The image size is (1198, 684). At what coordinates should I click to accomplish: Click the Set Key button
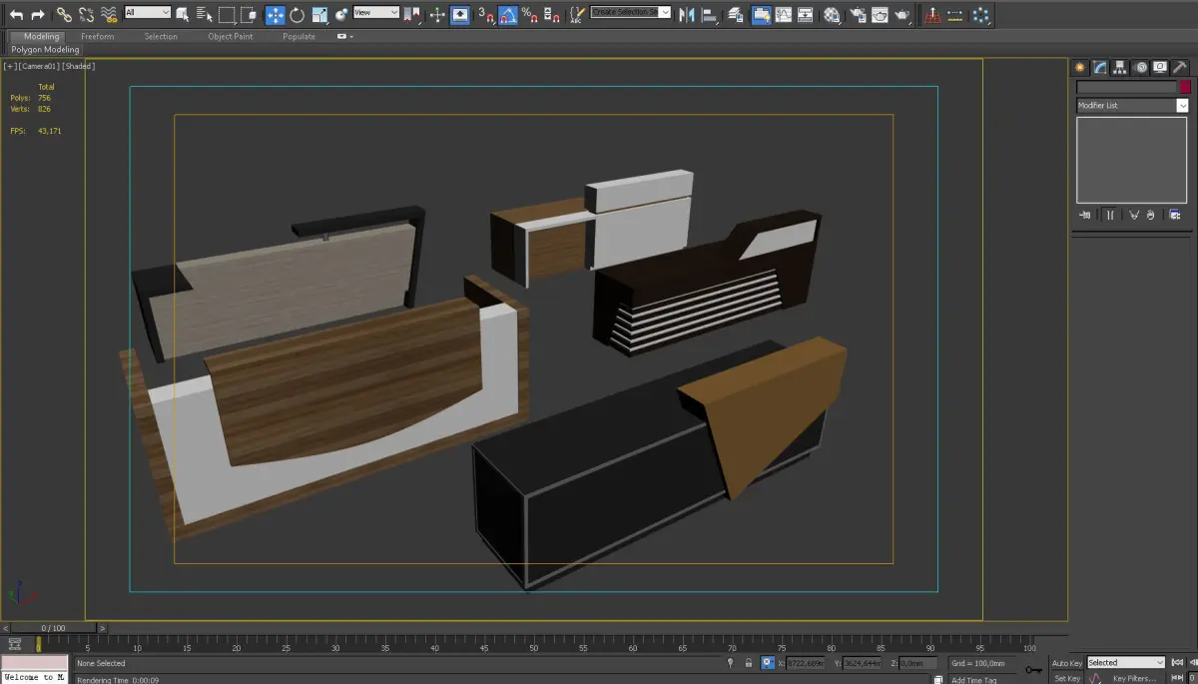point(1066,678)
